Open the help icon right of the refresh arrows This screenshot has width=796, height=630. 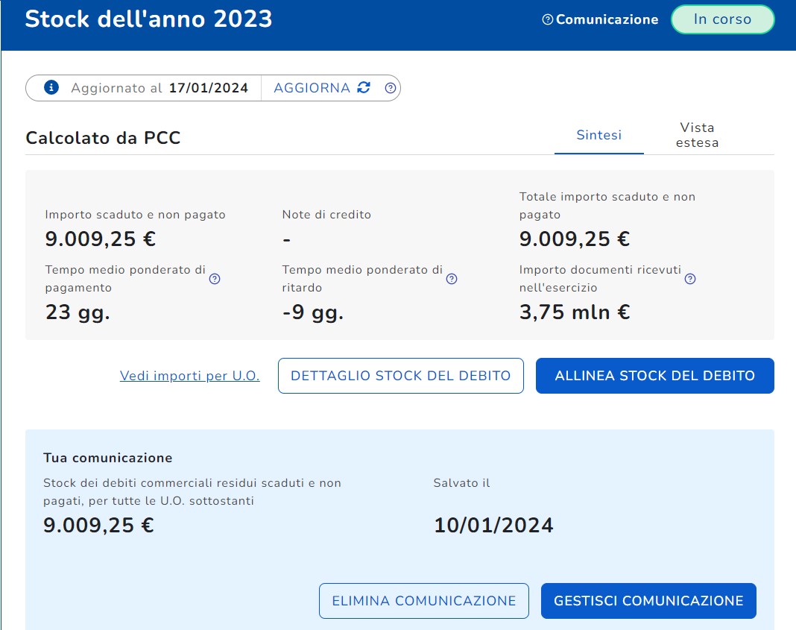(x=390, y=88)
